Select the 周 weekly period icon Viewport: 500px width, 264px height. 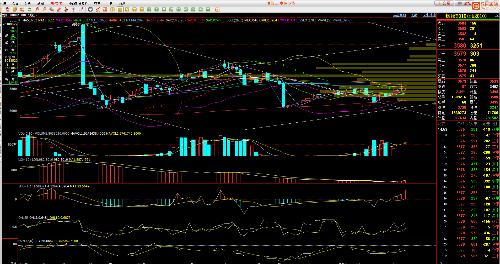120,9
